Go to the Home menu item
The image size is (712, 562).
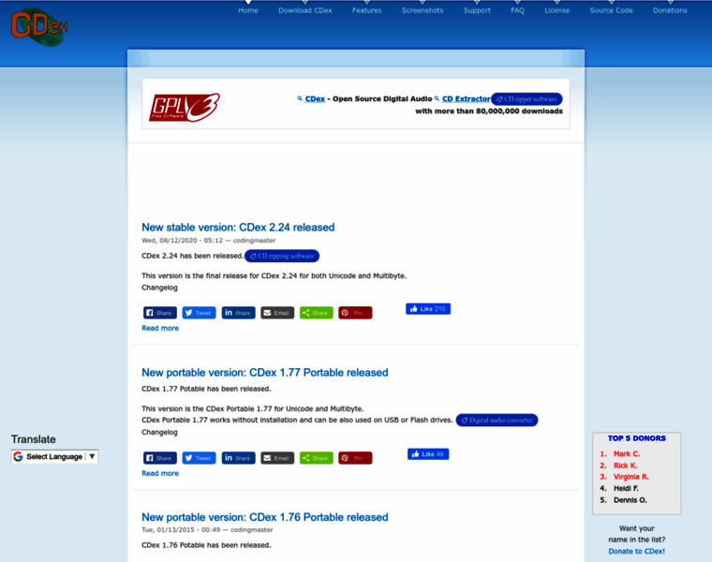pos(248,10)
